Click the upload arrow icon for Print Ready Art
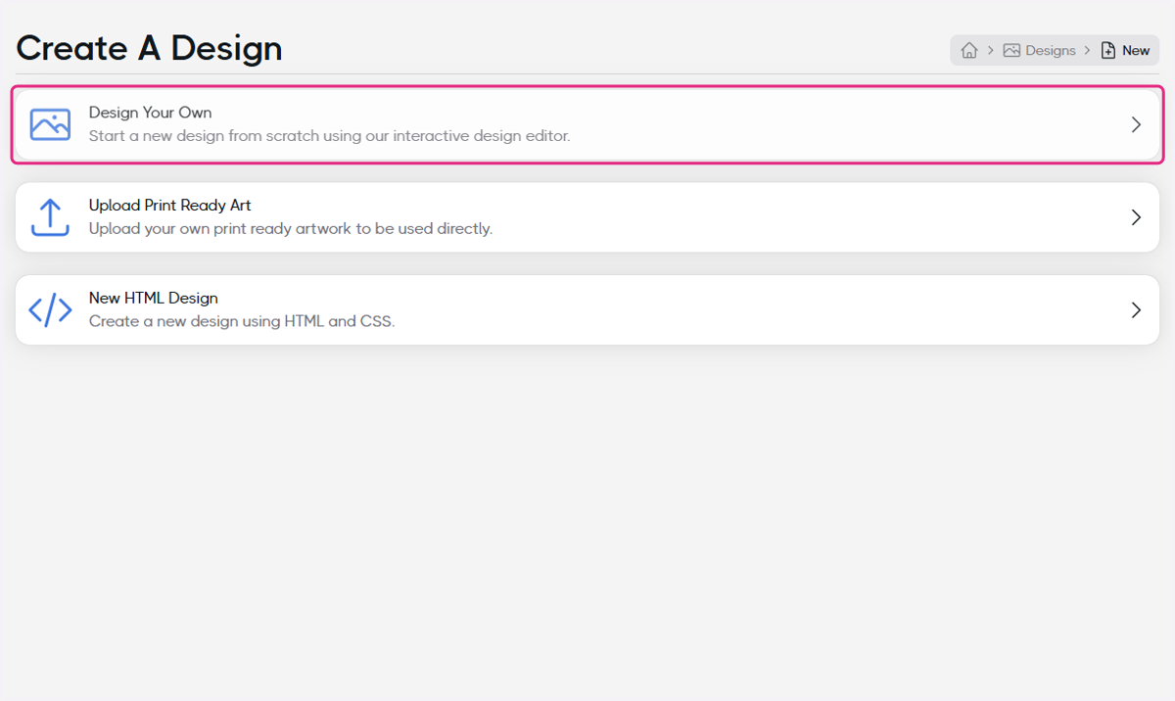 [x=50, y=217]
